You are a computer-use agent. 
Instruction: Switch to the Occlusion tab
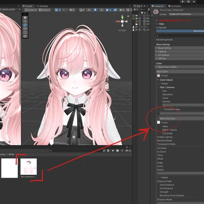point(175,6)
